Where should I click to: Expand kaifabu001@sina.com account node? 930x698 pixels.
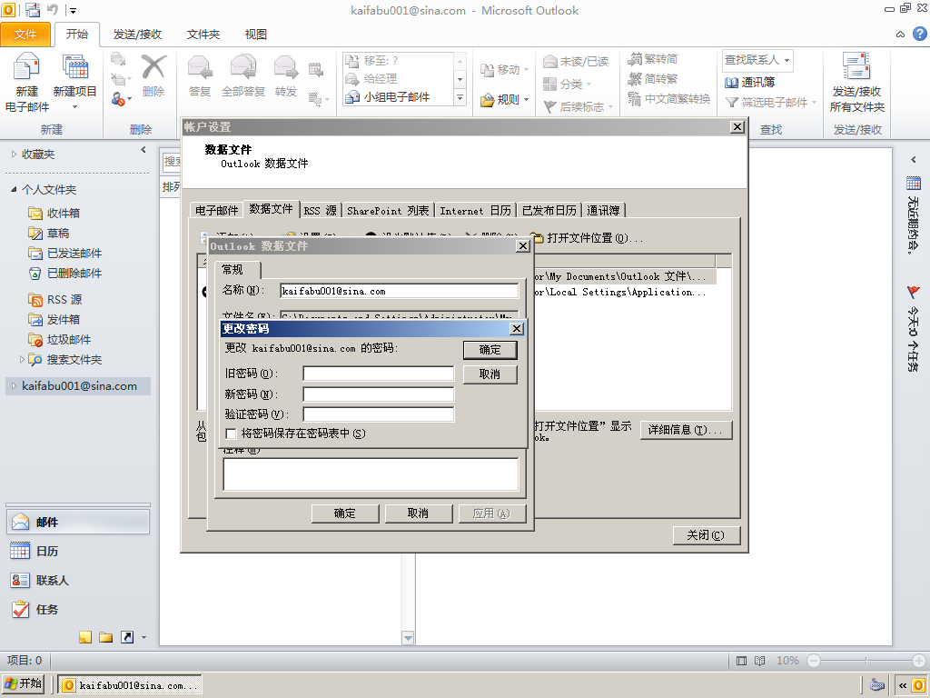pos(15,385)
